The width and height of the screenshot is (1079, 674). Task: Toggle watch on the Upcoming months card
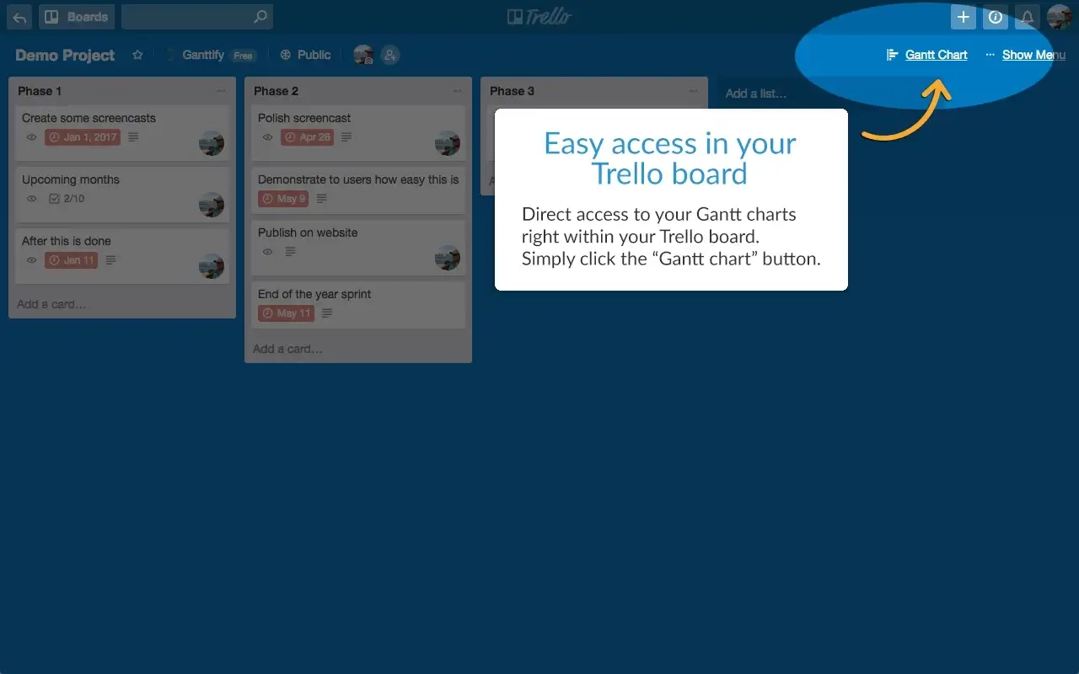click(31, 199)
